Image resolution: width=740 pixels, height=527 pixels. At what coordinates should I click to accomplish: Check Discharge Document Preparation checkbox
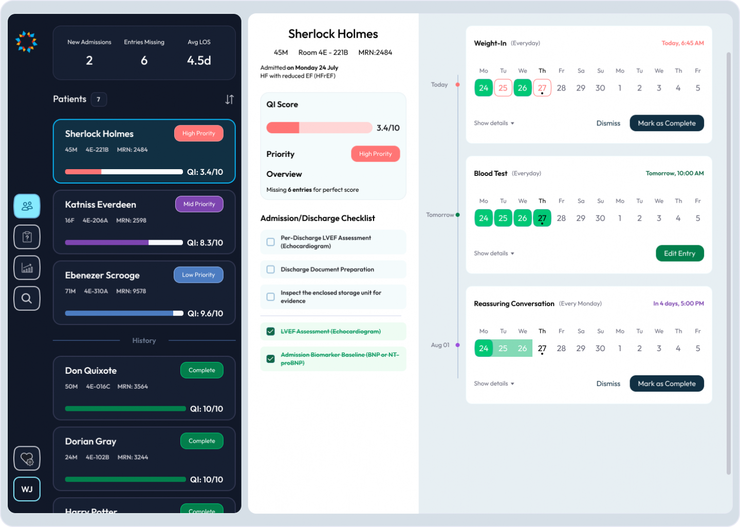(270, 269)
